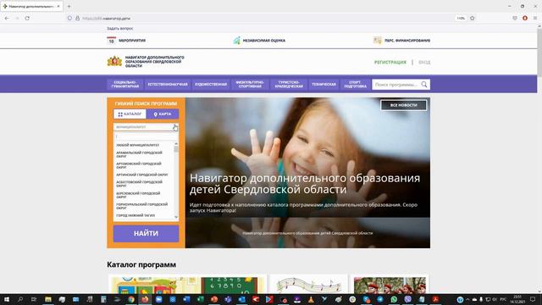Click the magnifier icon in program search
This screenshot has height=305, width=542.
point(424,85)
